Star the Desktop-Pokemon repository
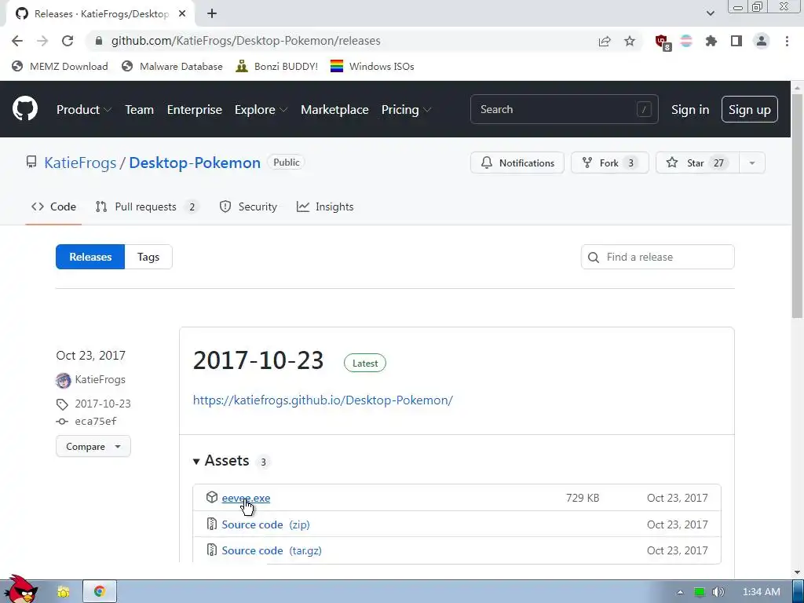This screenshot has height=603, width=804. tap(697, 163)
